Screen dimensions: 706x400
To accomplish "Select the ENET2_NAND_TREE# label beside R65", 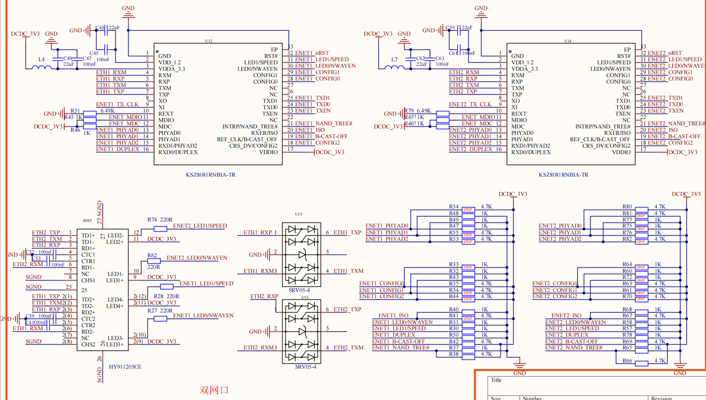I will click(x=574, y=348).
